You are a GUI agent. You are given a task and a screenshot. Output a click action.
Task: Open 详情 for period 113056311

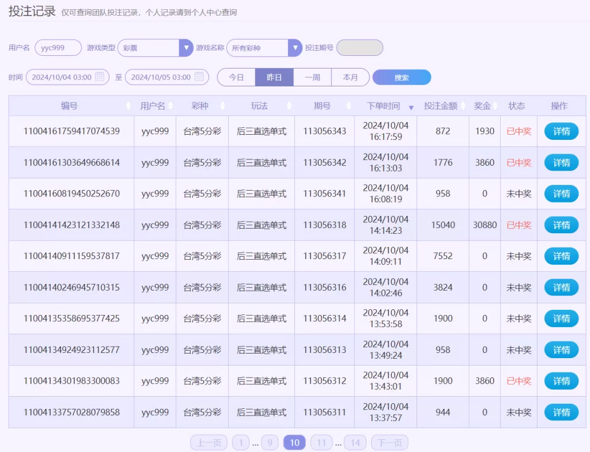561,412
